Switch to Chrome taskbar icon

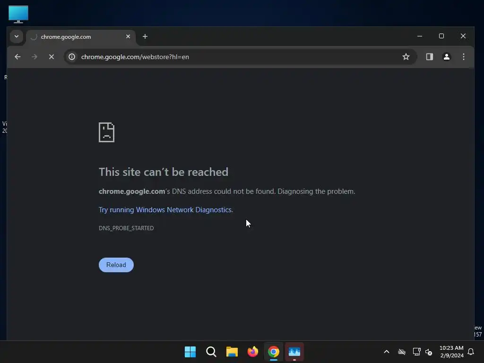click(x=274, y=352)
